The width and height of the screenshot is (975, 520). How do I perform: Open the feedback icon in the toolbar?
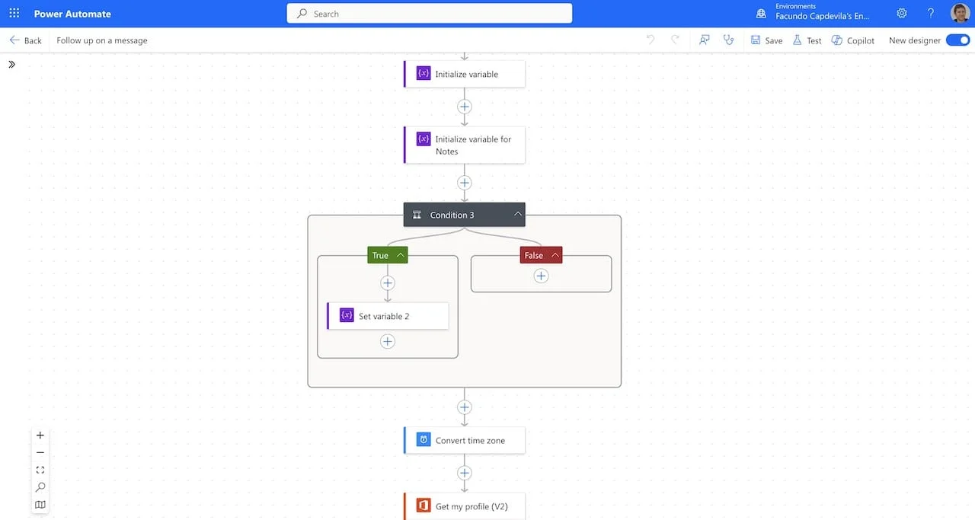[705, 40]
